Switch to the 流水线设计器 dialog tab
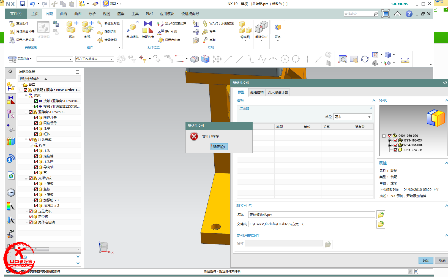The image size is (448, 277). coord(278,93)
